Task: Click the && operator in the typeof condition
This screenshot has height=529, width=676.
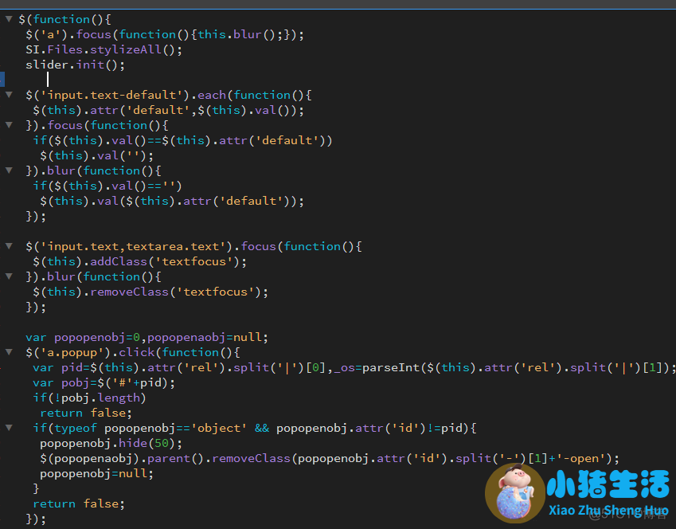Action: click(262, 428)
